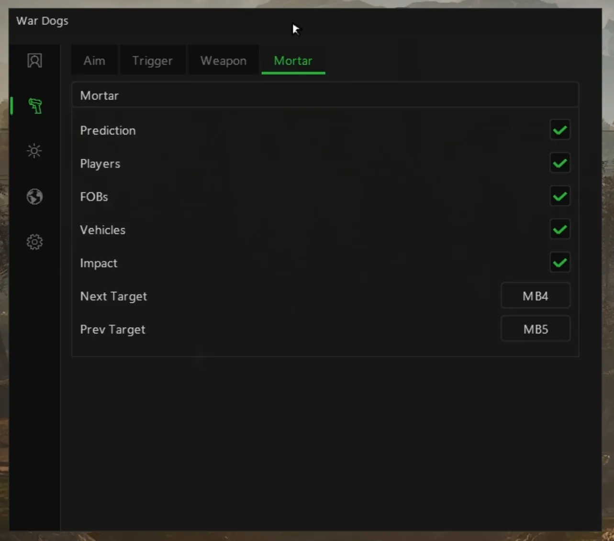Viewport: 614px width, 541px height.
Task: Select the Mortar tab
Action: (x=293, y=60)
